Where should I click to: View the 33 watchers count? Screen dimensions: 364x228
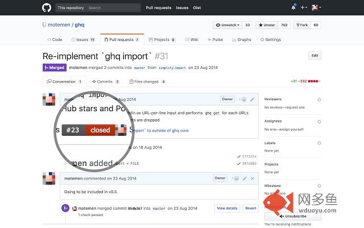(x=247, y=25)
